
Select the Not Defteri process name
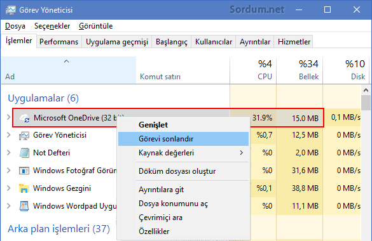(52, 153)
